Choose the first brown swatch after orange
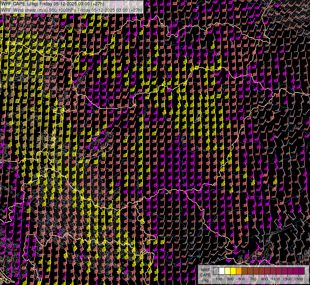The width and height of the screenshot is (310, 285). 244,271
